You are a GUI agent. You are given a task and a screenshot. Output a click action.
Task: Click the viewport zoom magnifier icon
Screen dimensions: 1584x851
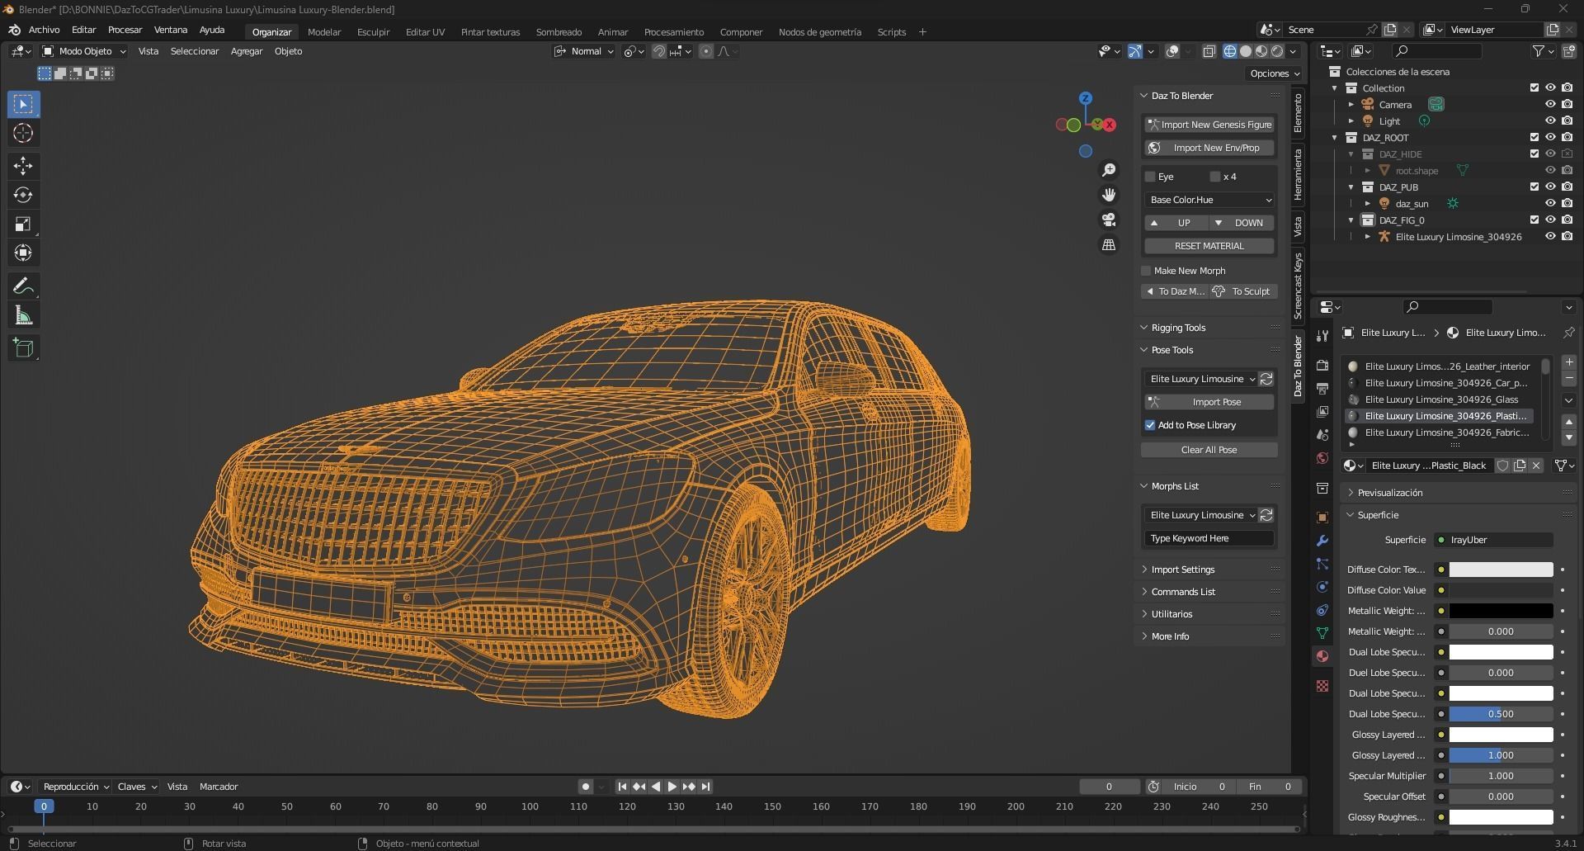pyautogui.click(x=1109, y=169)
